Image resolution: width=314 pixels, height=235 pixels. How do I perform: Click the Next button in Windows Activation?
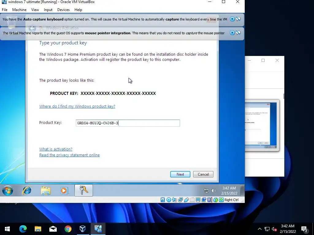coord(180,174)
